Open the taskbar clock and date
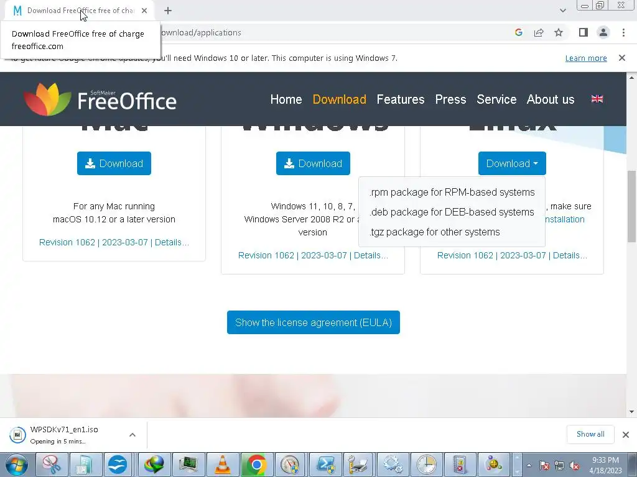This screenshot has width=637, height=477. [605, 465]
